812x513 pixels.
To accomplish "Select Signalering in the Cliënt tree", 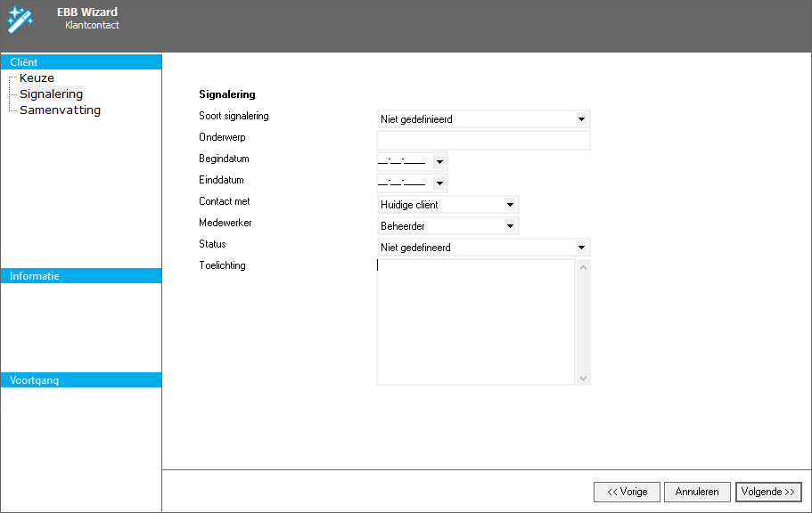I will pos(51,94).
